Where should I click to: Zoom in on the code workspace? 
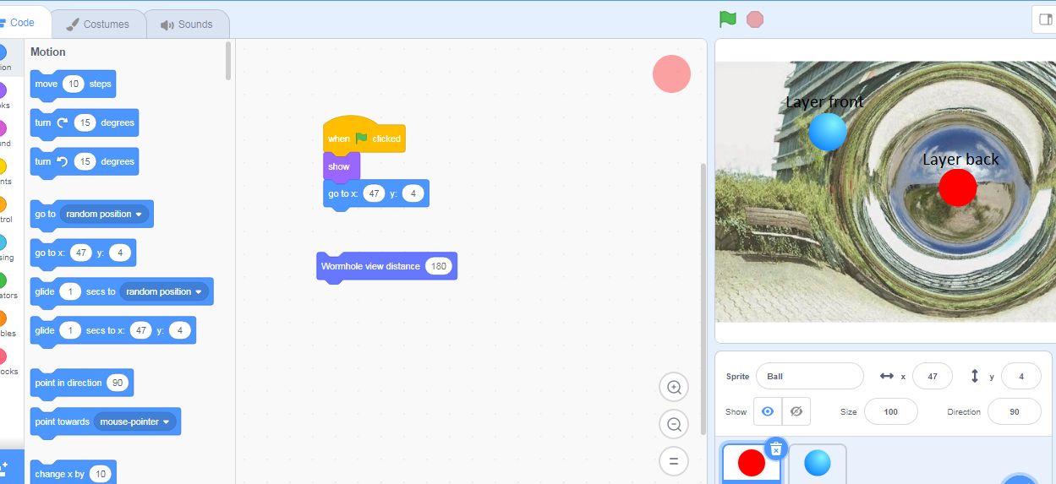(674, 388)
